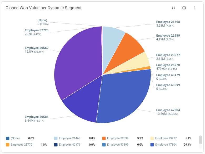
Task: Toggle Employee 22539 legend label
Action: click(x=118, y=138)
